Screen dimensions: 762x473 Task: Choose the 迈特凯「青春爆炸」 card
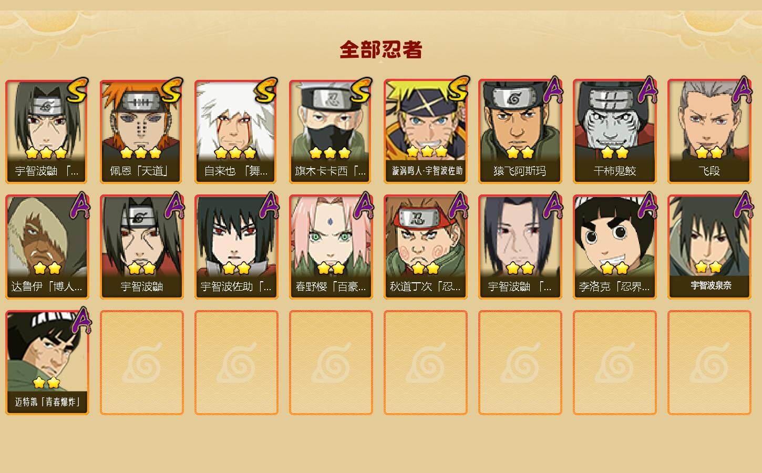47,363
